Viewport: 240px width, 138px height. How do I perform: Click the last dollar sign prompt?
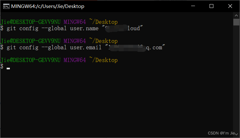[x=2, y=66]
